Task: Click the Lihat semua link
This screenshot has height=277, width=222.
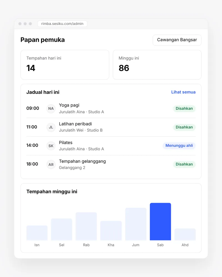Action: (x=183, y=92)
